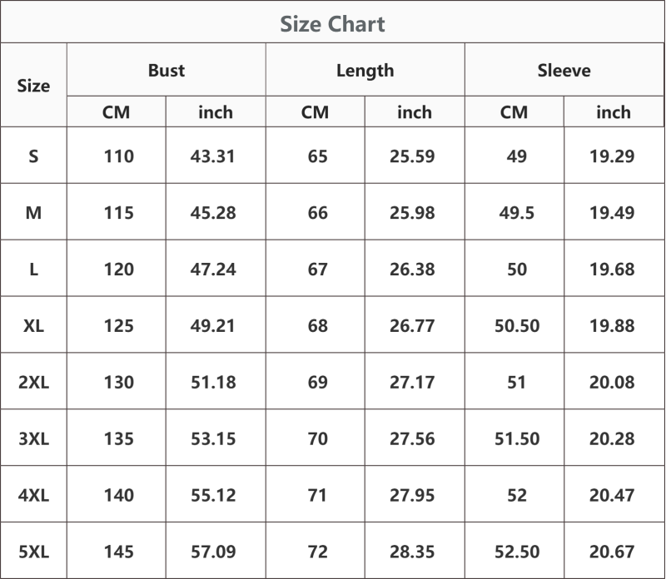Select the 2XL size row label
This screenshot has width=666, height=579.
(x=33, y=382)
